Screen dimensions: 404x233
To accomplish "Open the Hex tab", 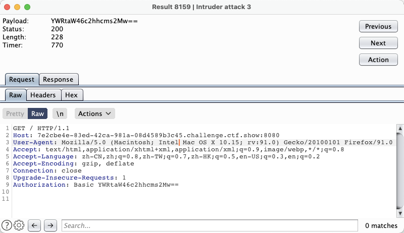I will 72,95.
